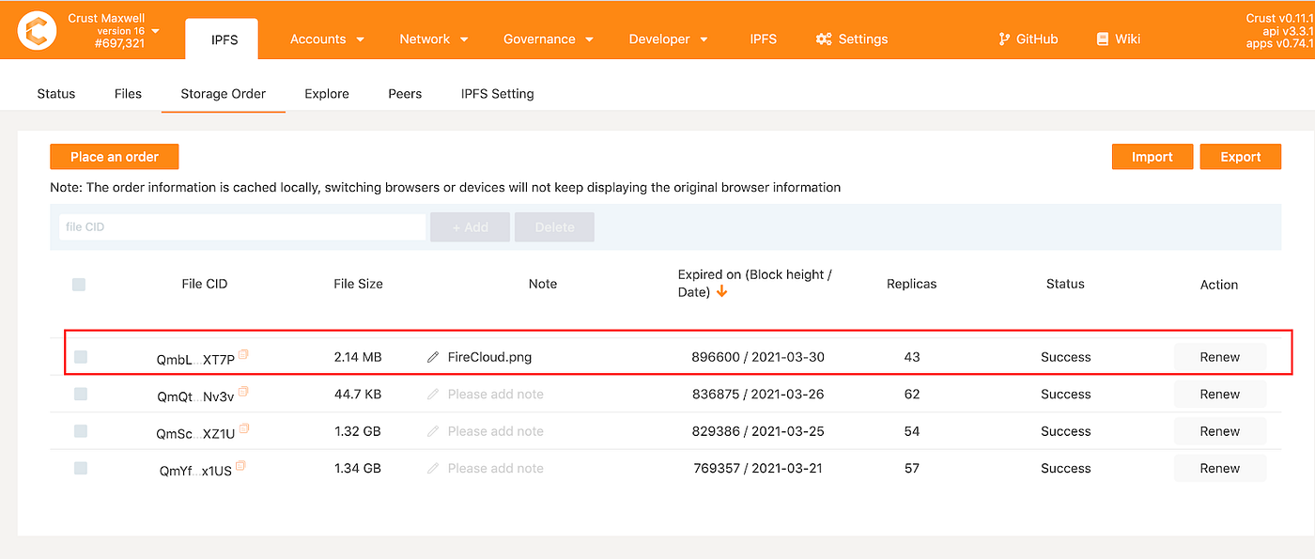The height and width of the screenshot is (559, 1315).
Task: Edit note pencil icon for 1.34 GB row
Action: [433, 468]
